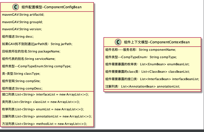Screen dimensions: 204x132
Task: Click the ComponentConfigBean class C icon
Action: [x=15, y=7]
